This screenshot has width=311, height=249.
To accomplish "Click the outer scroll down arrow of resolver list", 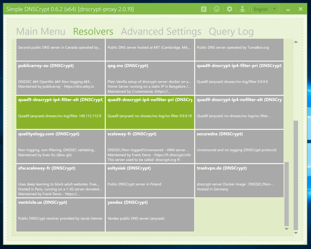I will click(x=296, y=233).
